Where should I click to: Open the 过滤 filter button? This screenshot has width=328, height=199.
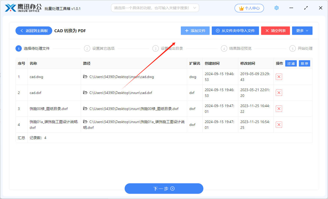click(291, 63)
